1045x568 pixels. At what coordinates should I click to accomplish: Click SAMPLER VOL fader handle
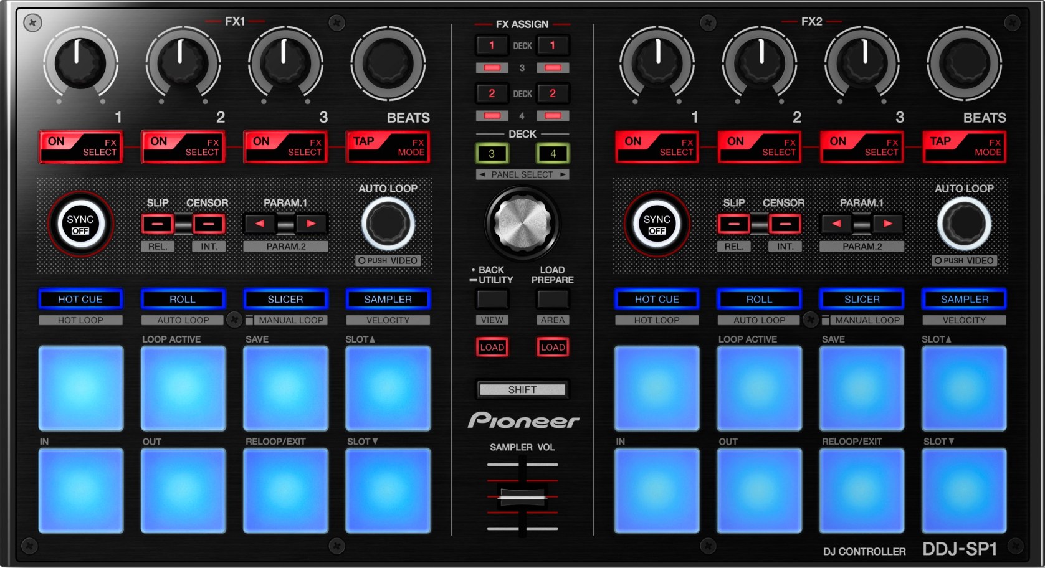[522, 496]
